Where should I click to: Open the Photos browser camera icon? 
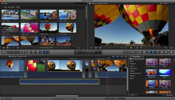click(144, 52)
